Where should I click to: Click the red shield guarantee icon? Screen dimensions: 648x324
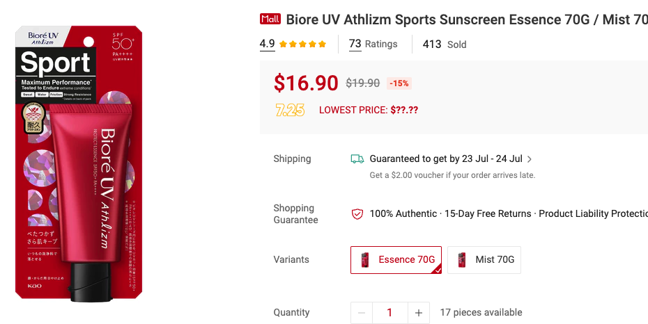click(357, 214)
